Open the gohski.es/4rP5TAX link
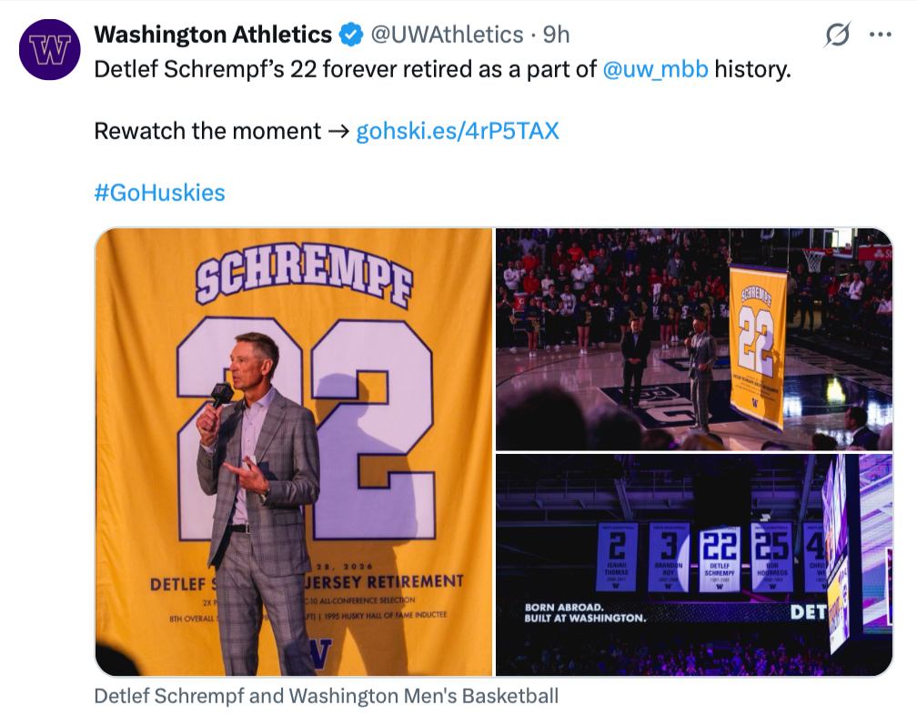Image resolution: width=917 pixels, height=715 pixels. [x=457, y=131]
